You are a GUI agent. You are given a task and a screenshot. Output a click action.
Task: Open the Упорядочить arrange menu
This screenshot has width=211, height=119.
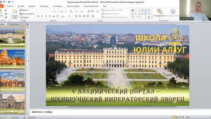pyautogui.click(x=160, y=14)
